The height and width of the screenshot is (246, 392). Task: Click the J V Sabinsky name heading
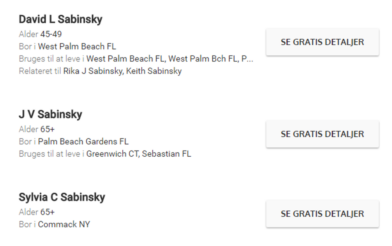50,115
